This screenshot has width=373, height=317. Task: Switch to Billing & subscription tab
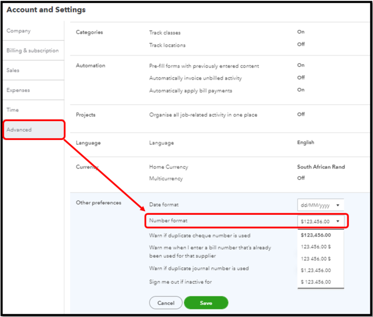coord(32,51)
